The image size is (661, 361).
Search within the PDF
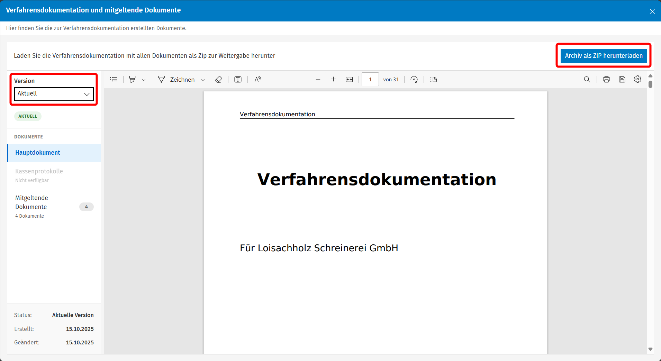pos(587,80)
